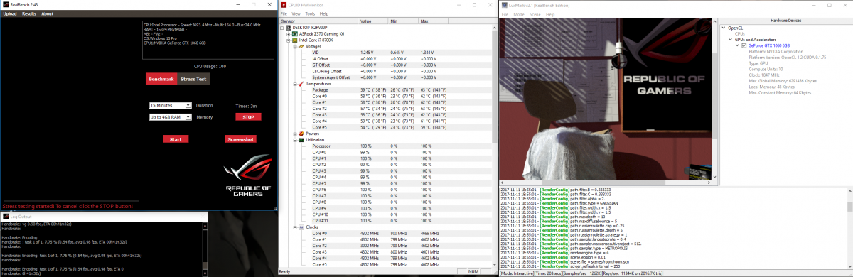Screen dimensions: 853x277
Task: Click the Clocks icon in HWMonitor
Action: click(x=301, y=227)
